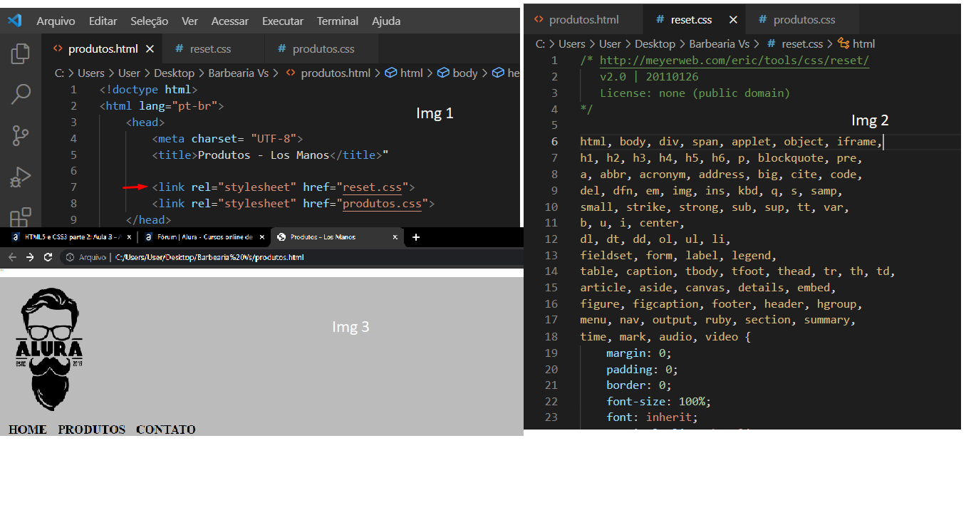Click the meta charset line in produtos.html

pyautogui.click(x=227, y=139)
